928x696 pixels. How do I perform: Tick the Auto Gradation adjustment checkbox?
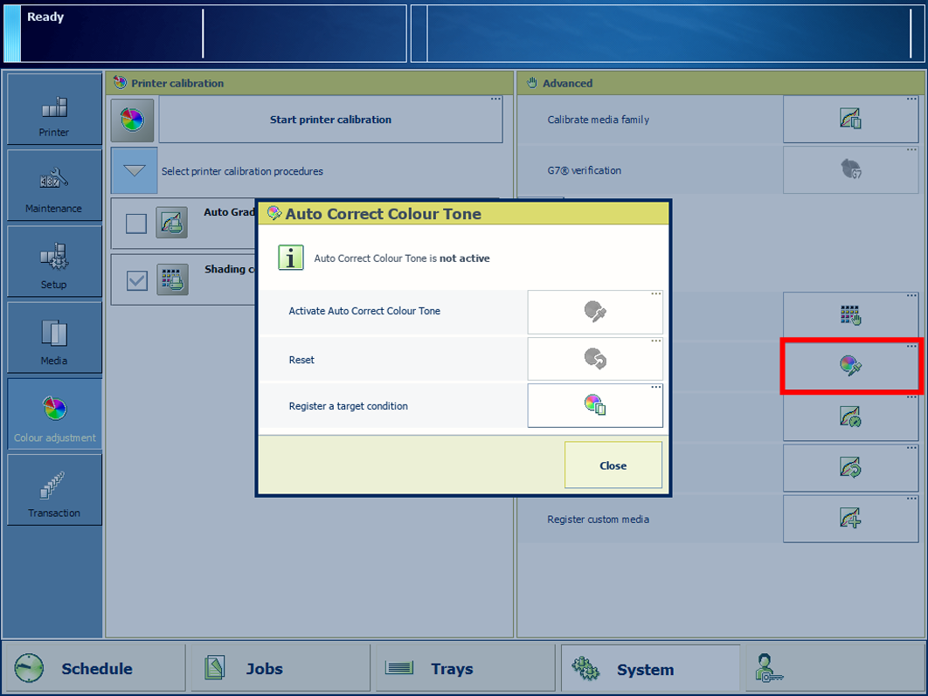pos(136,224)
